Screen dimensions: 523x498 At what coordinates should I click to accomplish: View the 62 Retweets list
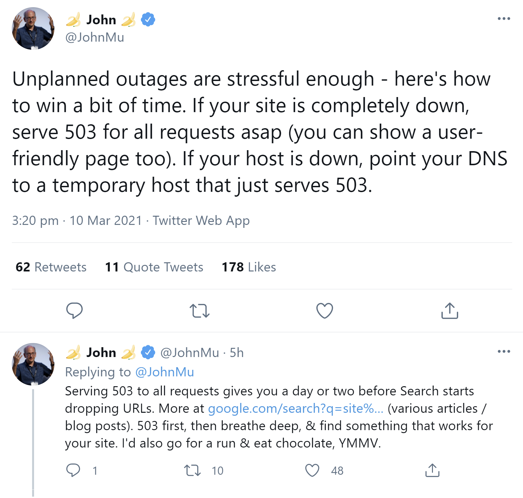(x=50, y=267)
